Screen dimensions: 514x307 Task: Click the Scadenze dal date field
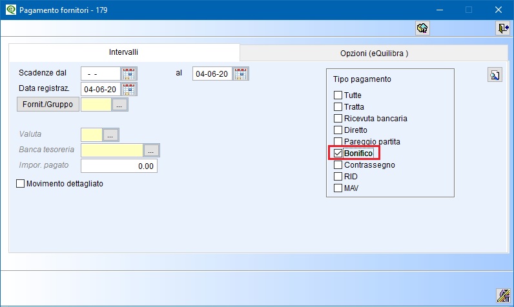[101, 74]
